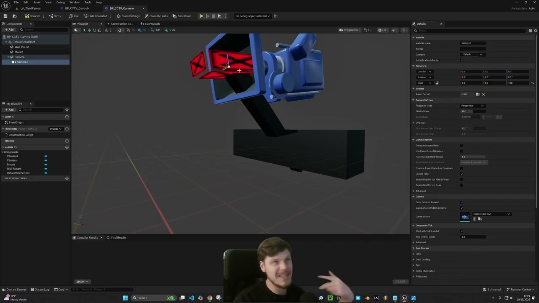Select the Wall Mount component
This screenshot has width=539, height=303.
(21, 47)
